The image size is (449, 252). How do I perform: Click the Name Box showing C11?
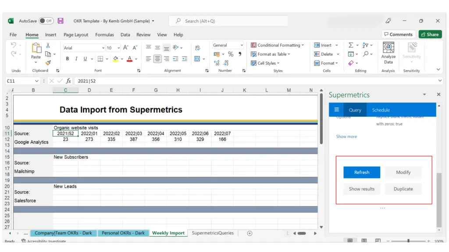(x=22, y=81)
